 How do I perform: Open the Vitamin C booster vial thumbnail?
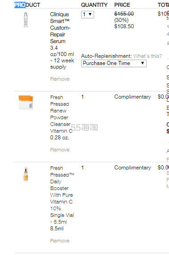26,174
